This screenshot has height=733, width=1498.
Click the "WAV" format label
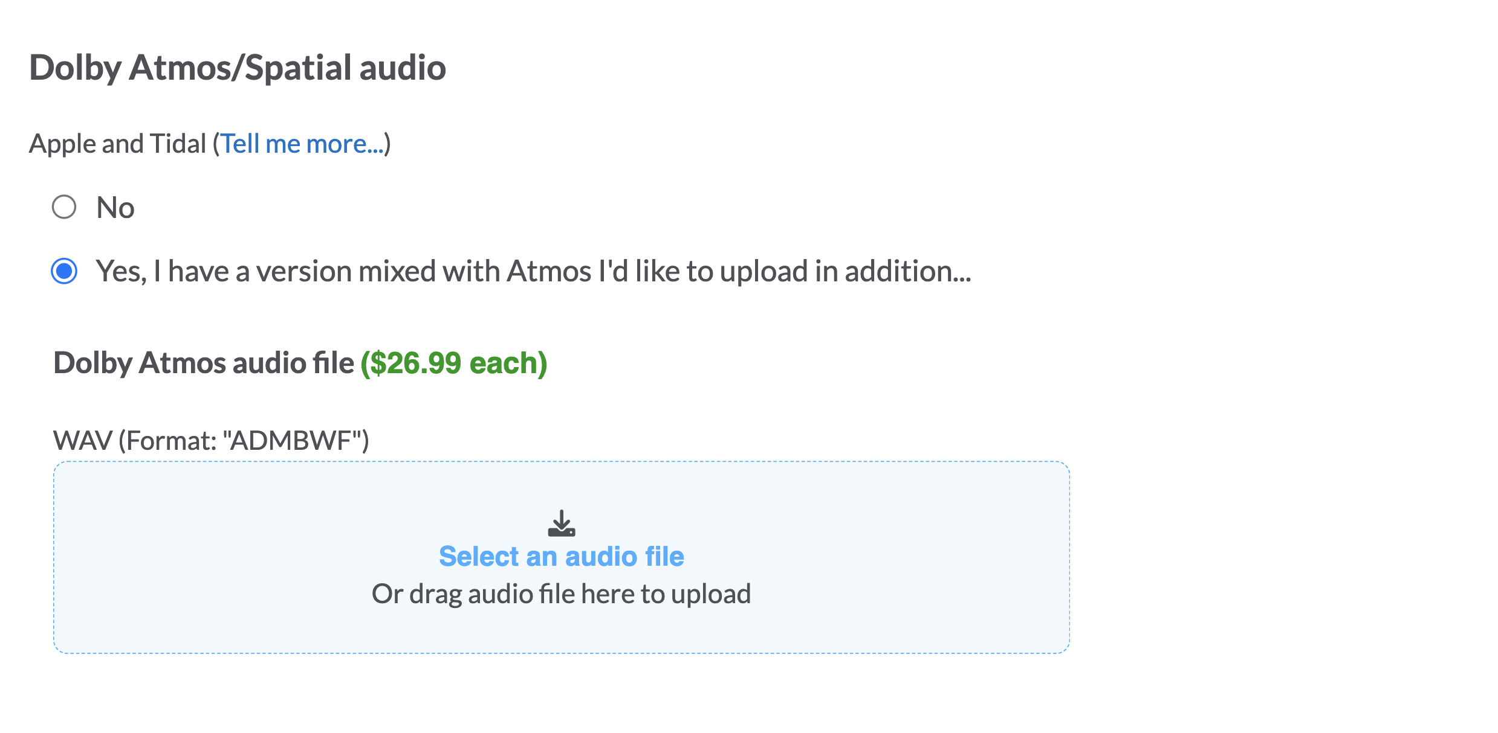coord(82,441)
